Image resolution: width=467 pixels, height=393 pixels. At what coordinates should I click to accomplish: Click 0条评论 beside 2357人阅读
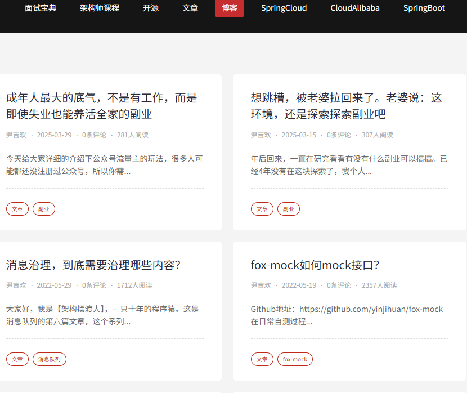pyautogui.click(x=339, y=285)
